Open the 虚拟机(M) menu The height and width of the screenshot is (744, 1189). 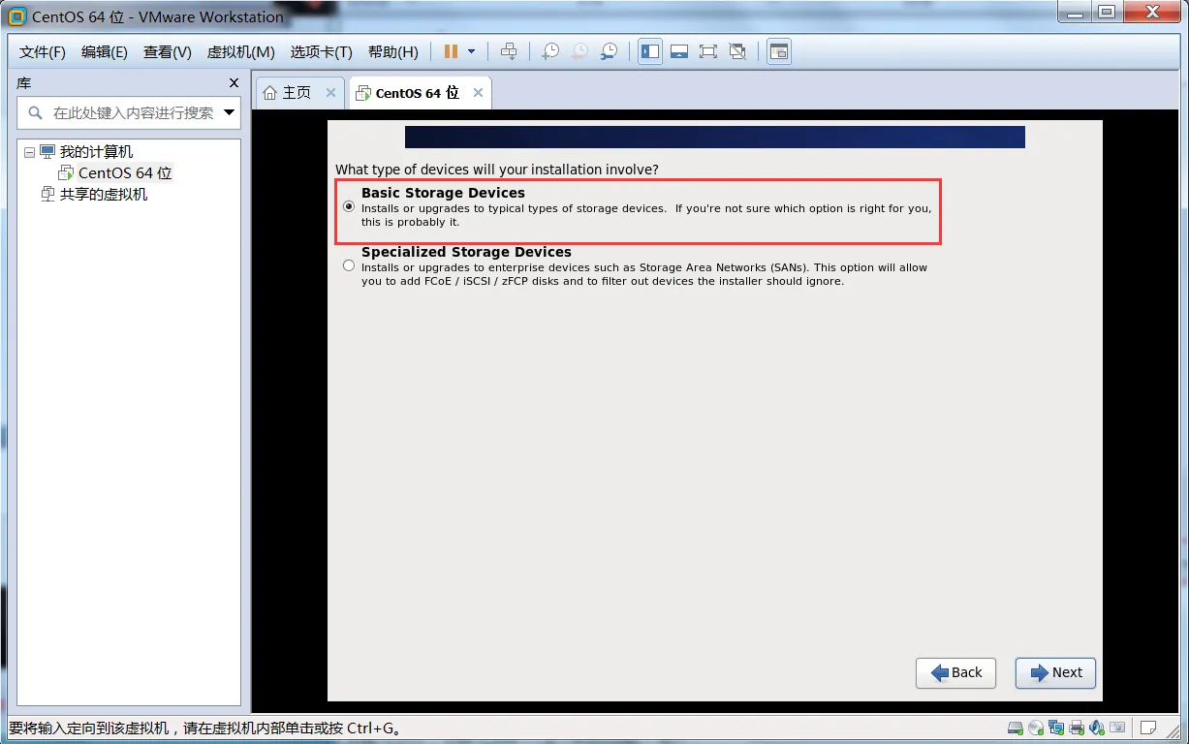click(x=241, y=52)
